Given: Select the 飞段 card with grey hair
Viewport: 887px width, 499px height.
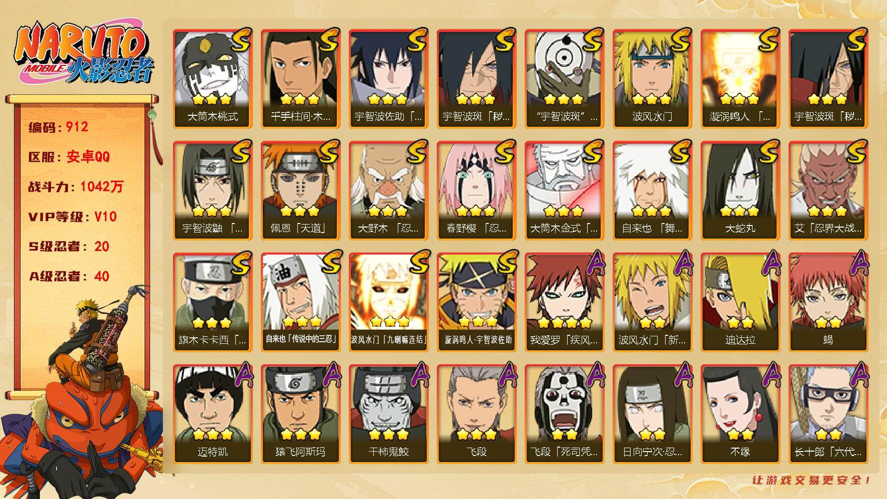Looking at the screenshot, I should (x=476, y=414).
